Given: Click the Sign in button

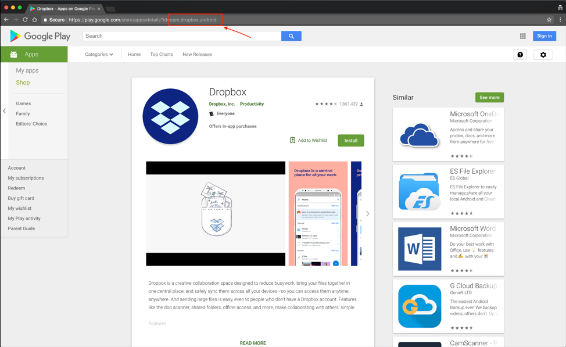Looking at the screenshot, I should point(544,36).
